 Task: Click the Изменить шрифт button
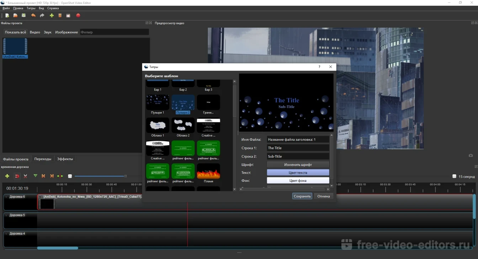(298, 165)
